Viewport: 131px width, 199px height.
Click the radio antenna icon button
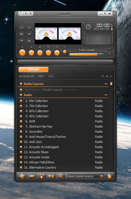(x=29, y=28)
